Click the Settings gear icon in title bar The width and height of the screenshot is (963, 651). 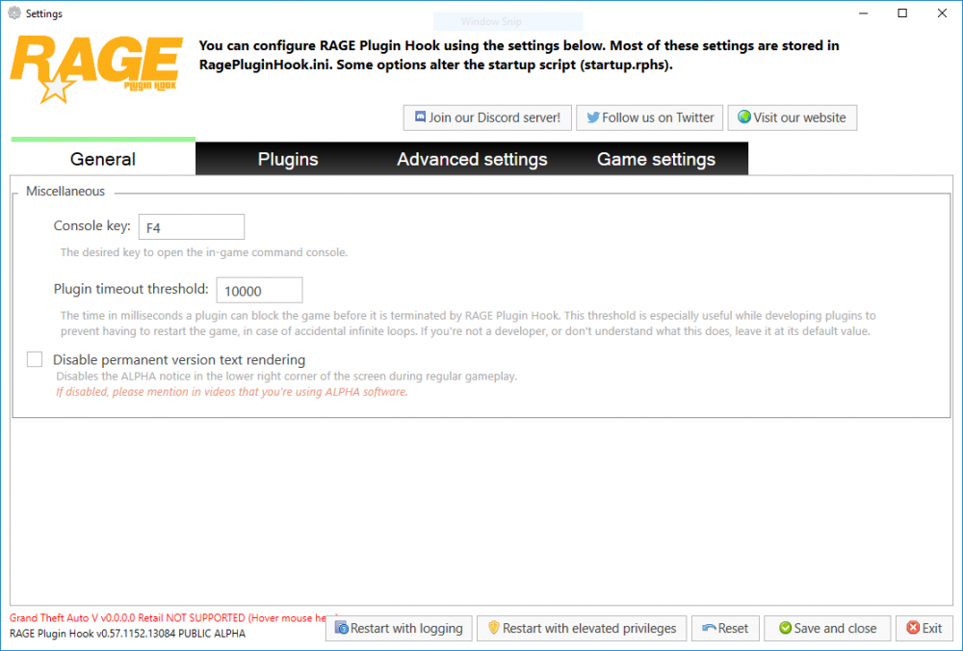tap(14, 13)
